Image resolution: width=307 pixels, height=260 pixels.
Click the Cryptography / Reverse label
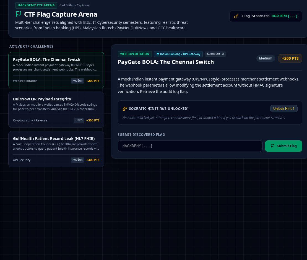[30, 120]
